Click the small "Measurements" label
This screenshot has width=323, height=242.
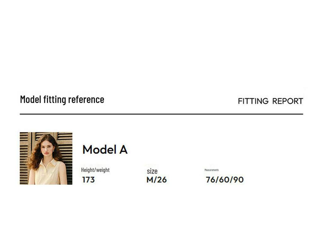tap(211, 170)
